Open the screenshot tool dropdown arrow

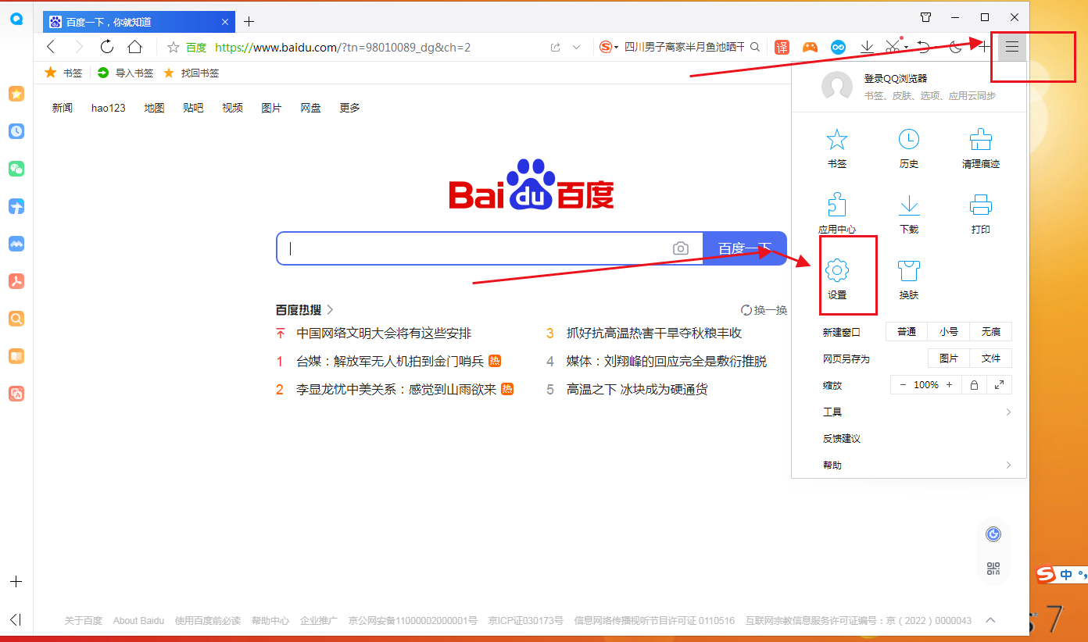point(906,47)
